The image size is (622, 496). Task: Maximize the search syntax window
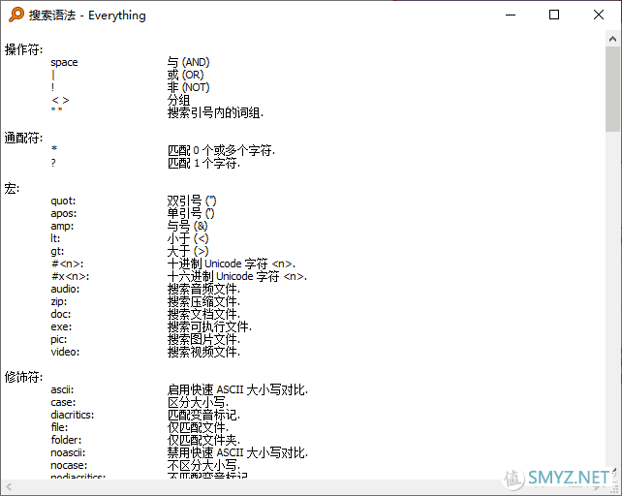point(554,15)
